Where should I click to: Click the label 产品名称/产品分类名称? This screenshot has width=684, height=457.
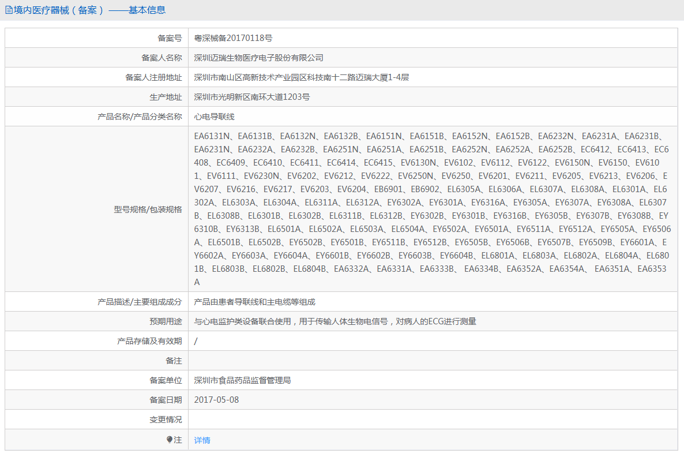(x=140, y=117)
